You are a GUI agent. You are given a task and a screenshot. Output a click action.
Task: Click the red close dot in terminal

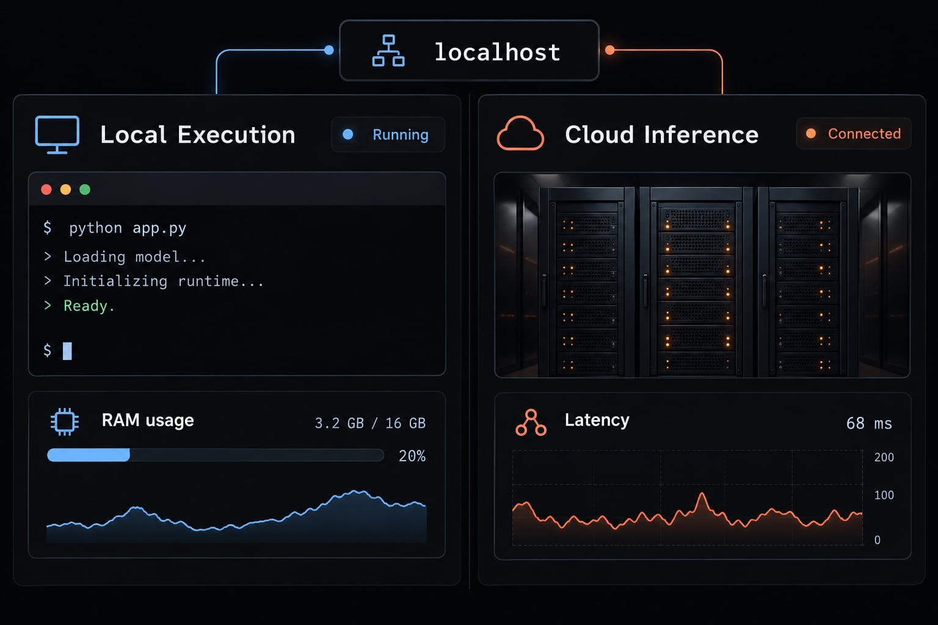click(x=46, y=189)
